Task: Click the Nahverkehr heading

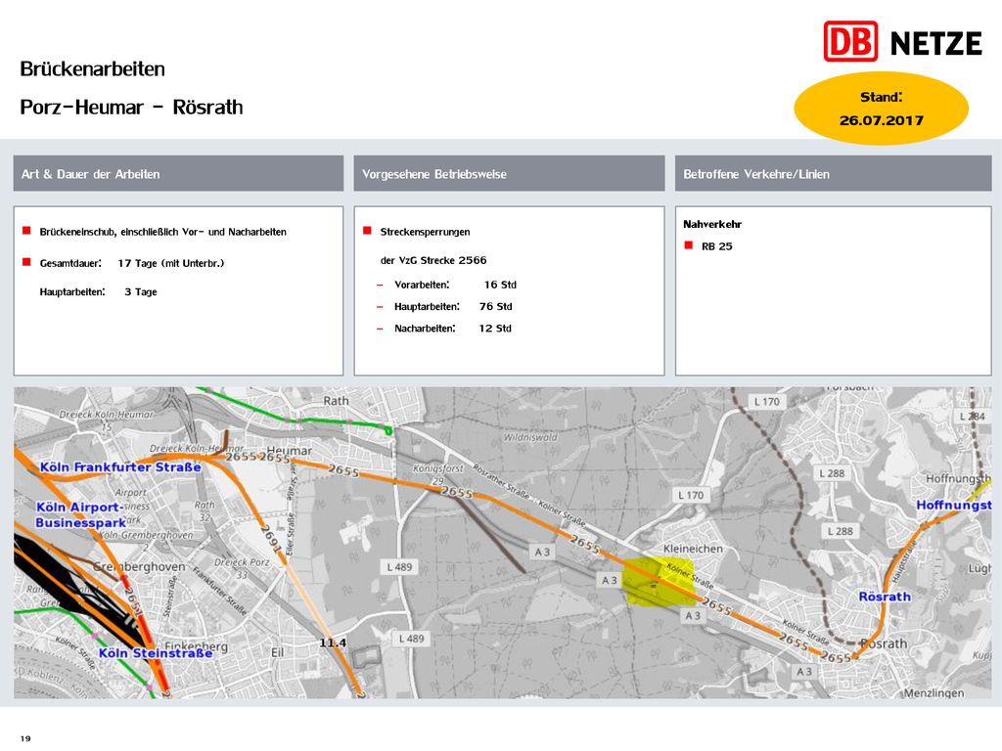Action: (x=712, y=224)
